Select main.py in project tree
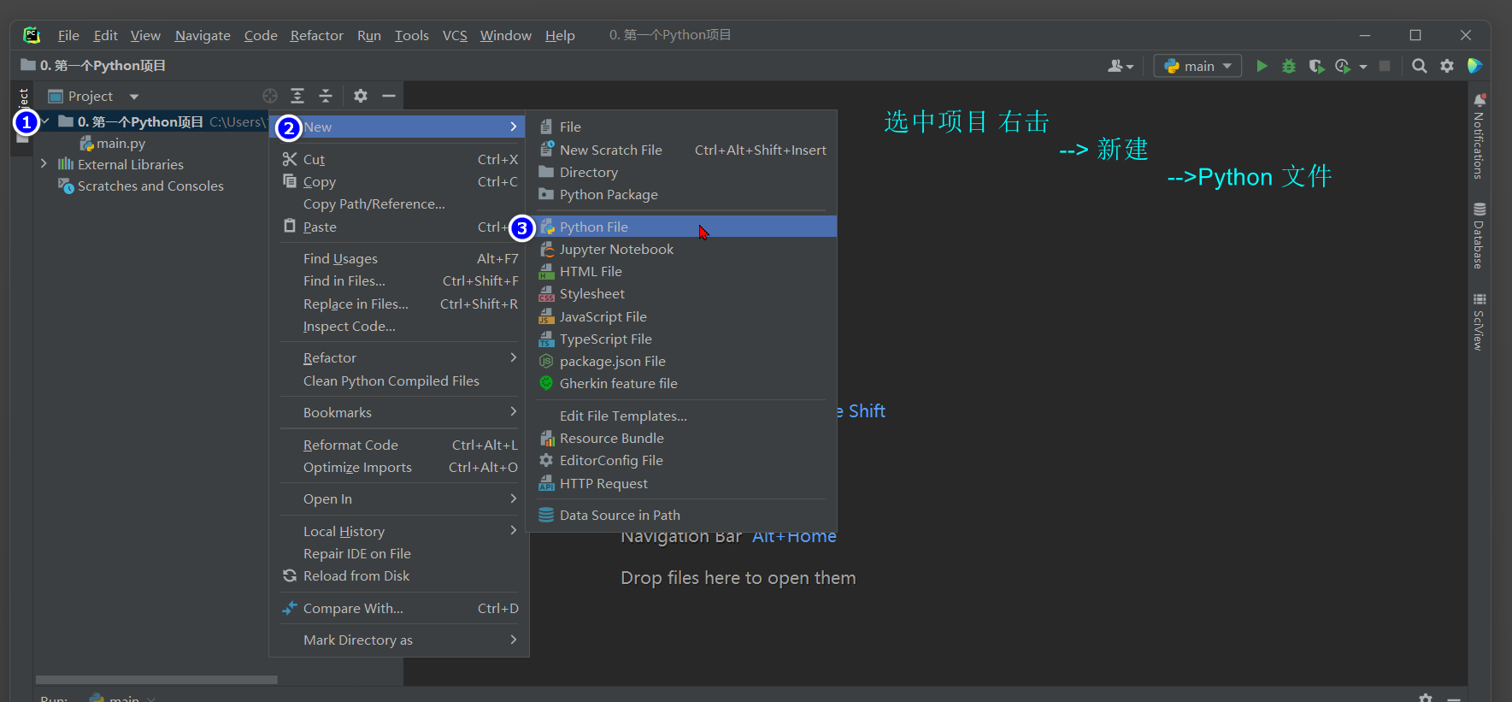Image resolution: width=1512 pixels, height=702 pixels. pyautogui.click(x=113, y=144)
